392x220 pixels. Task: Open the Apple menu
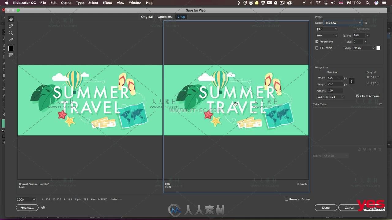click(x=6, y=3)
